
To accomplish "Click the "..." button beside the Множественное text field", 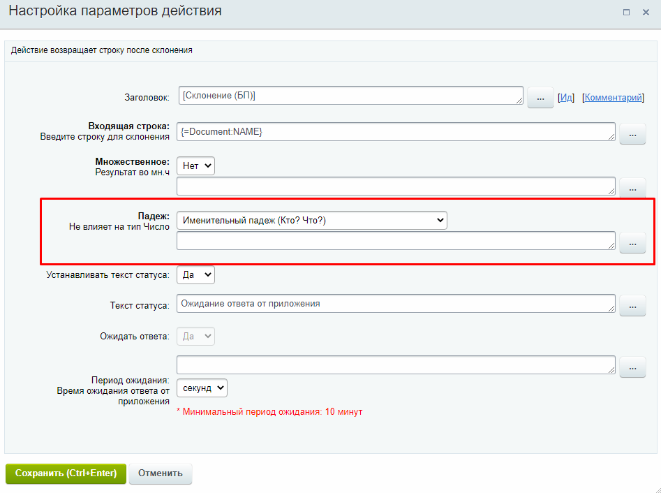I will click(632, 188).
